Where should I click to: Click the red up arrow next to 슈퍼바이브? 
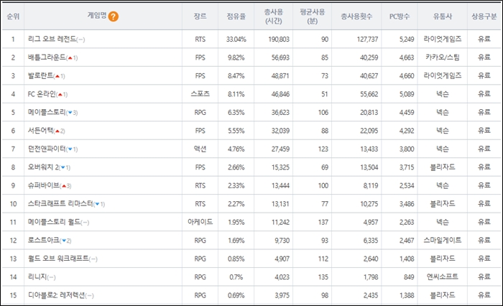65,186
